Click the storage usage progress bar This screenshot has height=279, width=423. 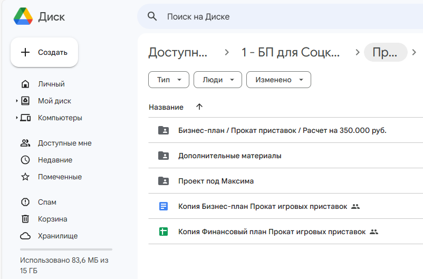pyautogui.click(x=66, y=249)
